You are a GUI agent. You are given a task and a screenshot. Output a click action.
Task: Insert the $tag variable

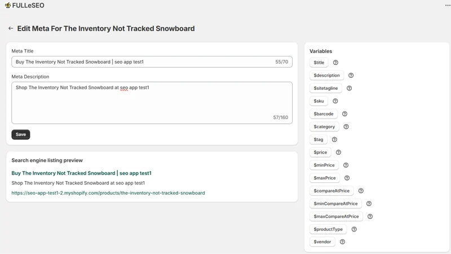(319, 139)
